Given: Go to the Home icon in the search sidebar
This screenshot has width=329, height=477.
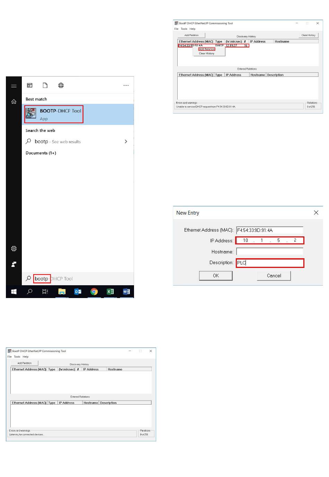Looking at the screenshot, I should pos(14,101).
